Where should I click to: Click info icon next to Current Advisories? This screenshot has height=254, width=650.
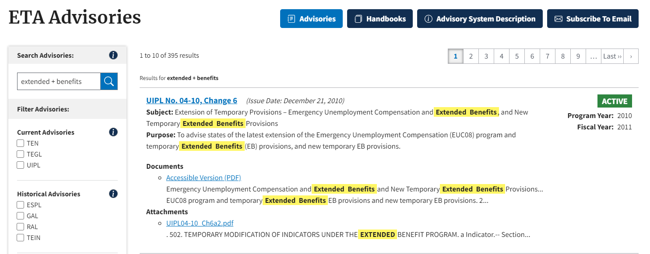coord(113,132)
